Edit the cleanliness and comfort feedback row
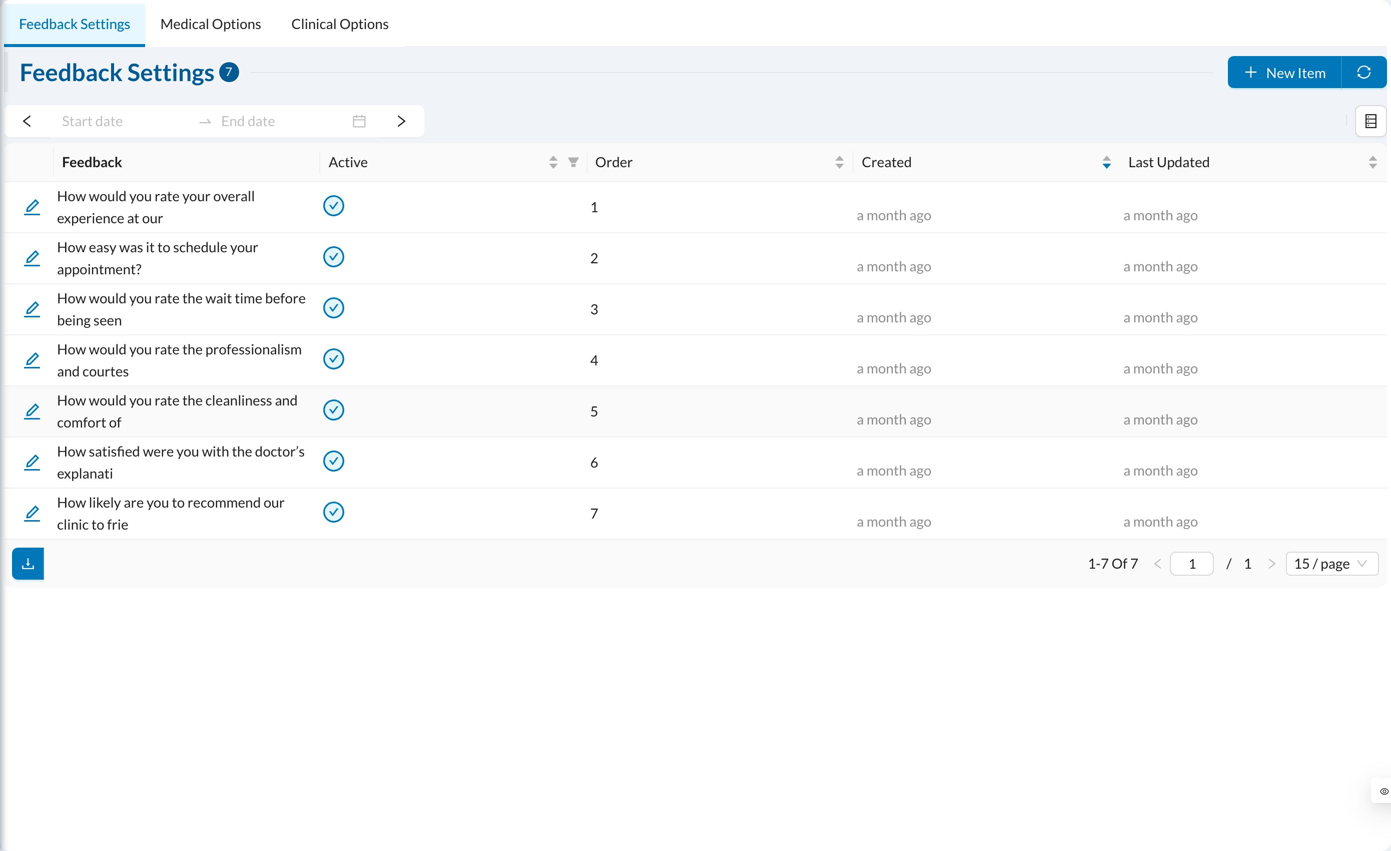This screenshot has height=851, width=1391. click(x=32, y=411)
